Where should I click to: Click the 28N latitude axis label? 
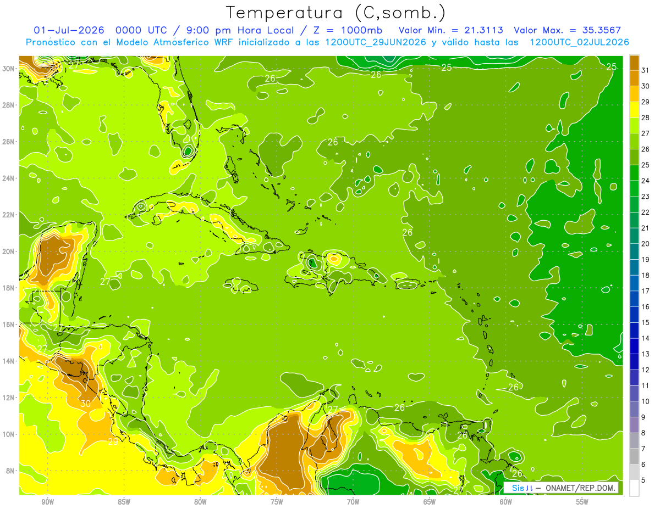[x=9, y=105]
